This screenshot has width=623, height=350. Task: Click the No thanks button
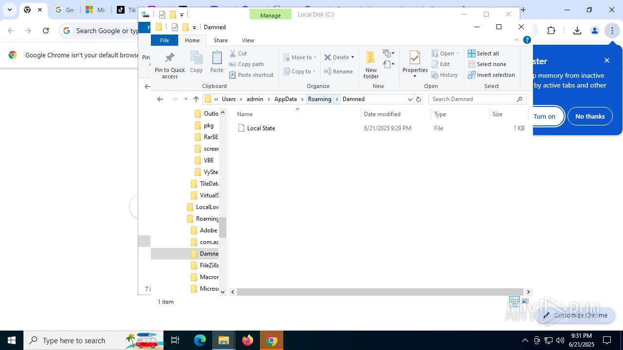(590, 116)
